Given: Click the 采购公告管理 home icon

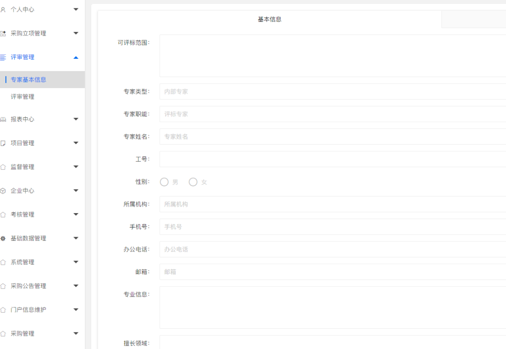Looking at the screenshot, I should [3, 286].
